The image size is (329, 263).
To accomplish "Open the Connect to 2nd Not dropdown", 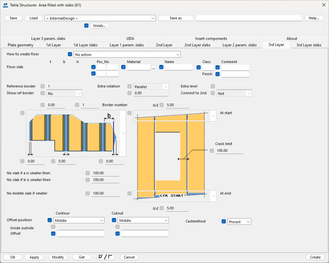I will click(x=234, y=93).
